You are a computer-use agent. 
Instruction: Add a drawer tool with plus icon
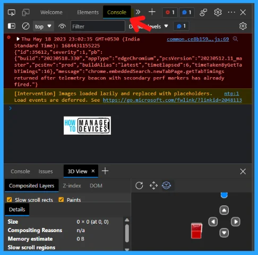coord(105,171)
